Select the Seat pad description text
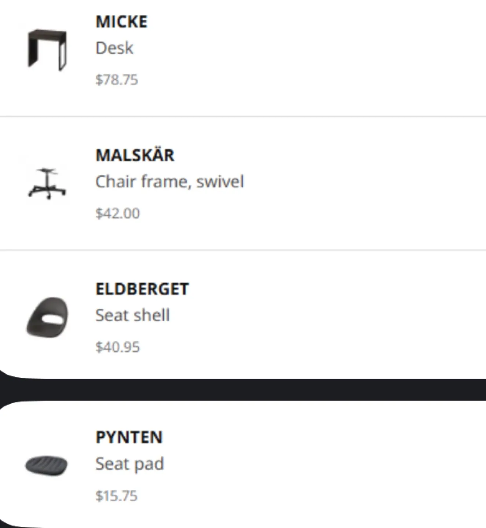Image resolution: width=486 pixels, height=528 pixels. (x=129, y=463)
